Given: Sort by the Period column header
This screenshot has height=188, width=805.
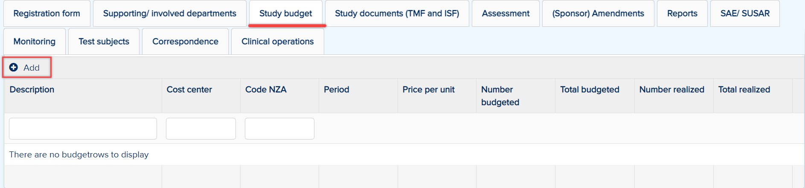Looking at the screenshot, I should (337, 90).
